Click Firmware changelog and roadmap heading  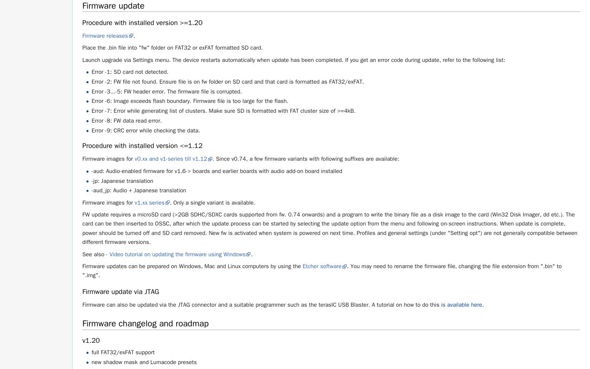(x=145, y=323)
